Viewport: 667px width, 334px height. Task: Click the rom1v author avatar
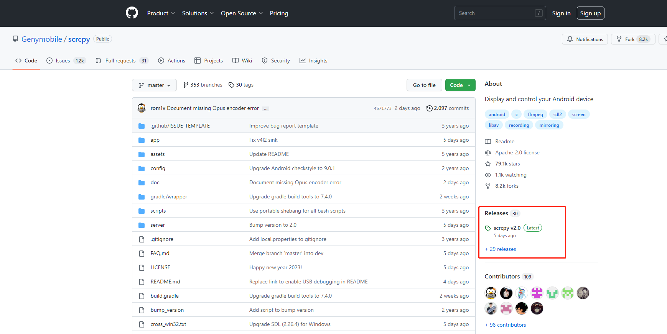[x=142, y=108]
